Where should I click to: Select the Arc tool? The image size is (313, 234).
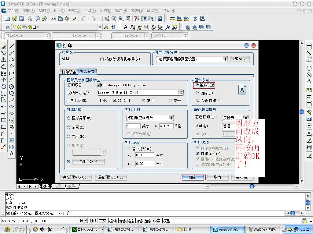pos(12,80)
